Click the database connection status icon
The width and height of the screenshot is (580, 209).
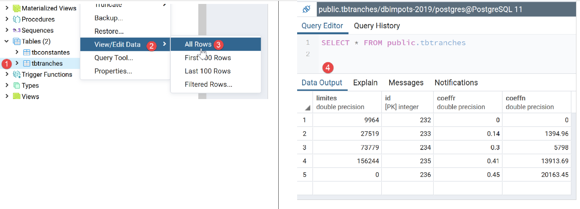(x=306, y=9)
